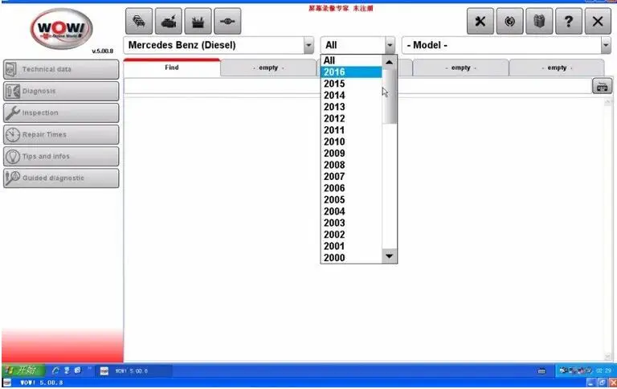Pick 2003 in the year list
The height and width of the screenshot is (389, 617).
[351, 223]
